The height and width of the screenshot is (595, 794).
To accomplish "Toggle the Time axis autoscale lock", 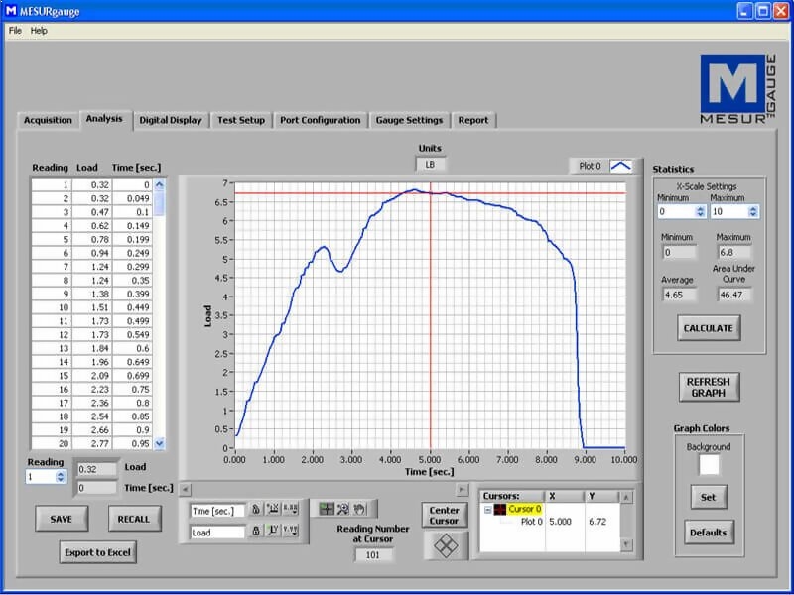I will pyautogui.click(x=255, y=510).
